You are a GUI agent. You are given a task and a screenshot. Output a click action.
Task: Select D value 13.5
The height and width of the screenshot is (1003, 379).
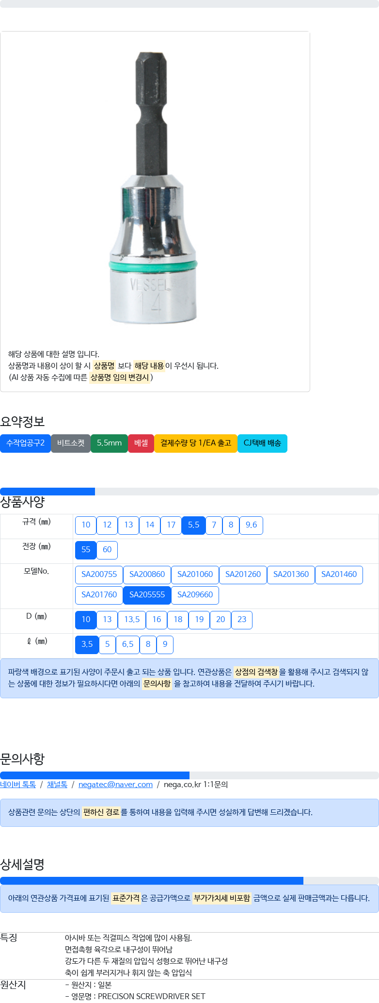132,620
